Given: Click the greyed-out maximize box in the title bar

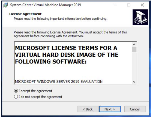Looking at the screenshot, I should point(129,5).
